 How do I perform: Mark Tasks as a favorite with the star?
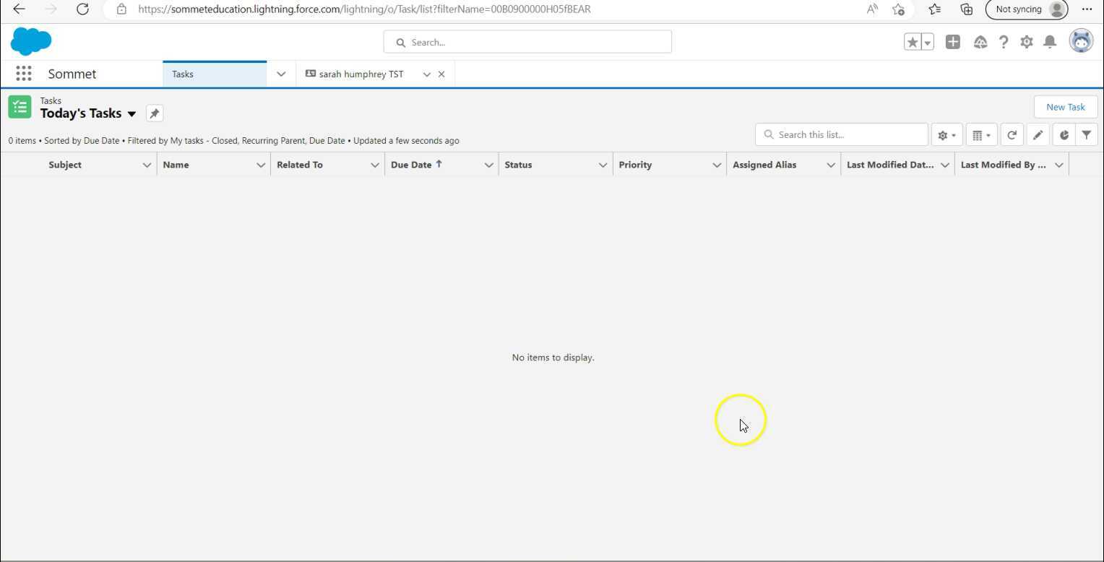[912, 42]
